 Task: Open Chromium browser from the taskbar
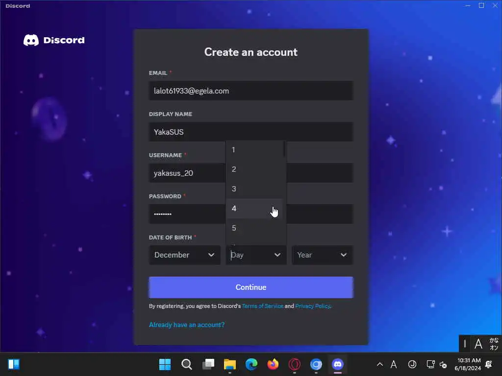[316, 364]
